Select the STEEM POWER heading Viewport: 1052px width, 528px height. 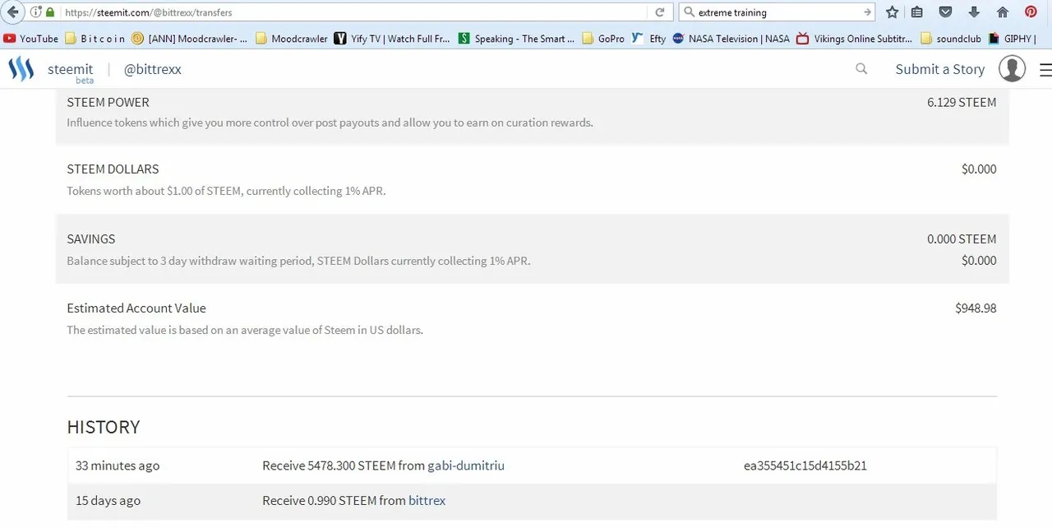108,102
